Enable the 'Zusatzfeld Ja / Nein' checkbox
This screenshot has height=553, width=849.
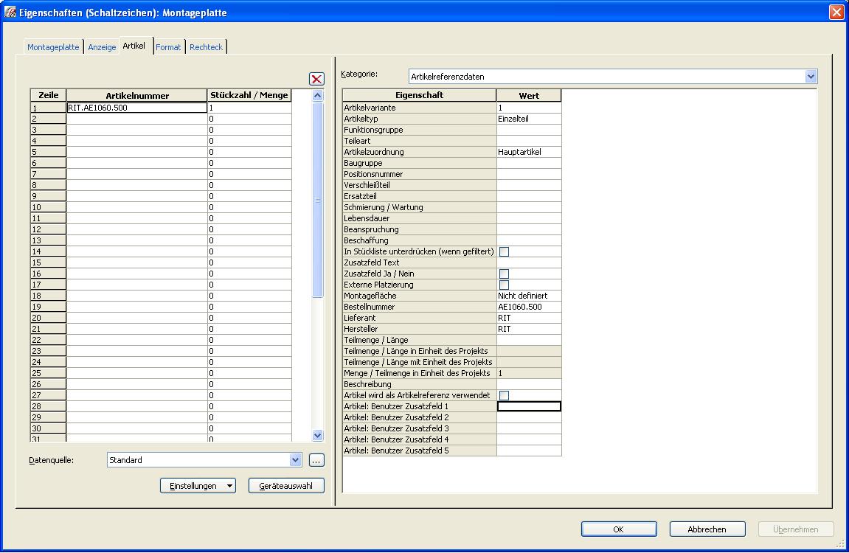[504, 274]
